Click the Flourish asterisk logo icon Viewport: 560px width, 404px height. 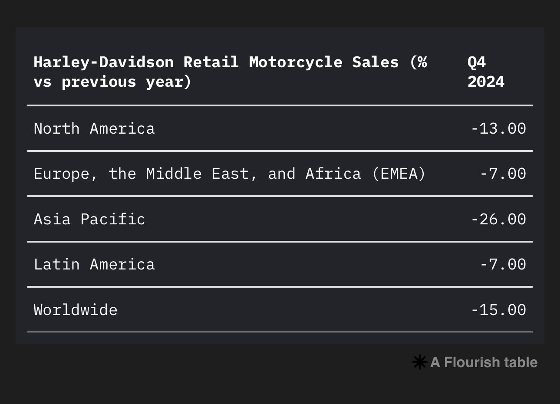pyautogui.click(x=419, y=362)
